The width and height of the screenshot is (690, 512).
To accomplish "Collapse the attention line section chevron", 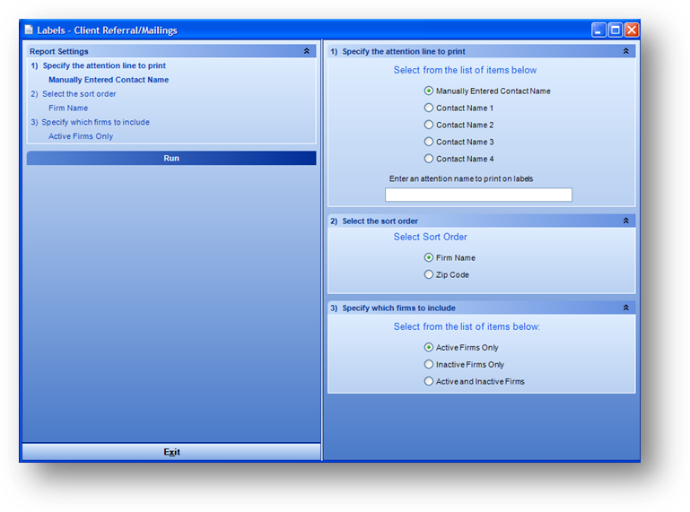I will 625,51.
